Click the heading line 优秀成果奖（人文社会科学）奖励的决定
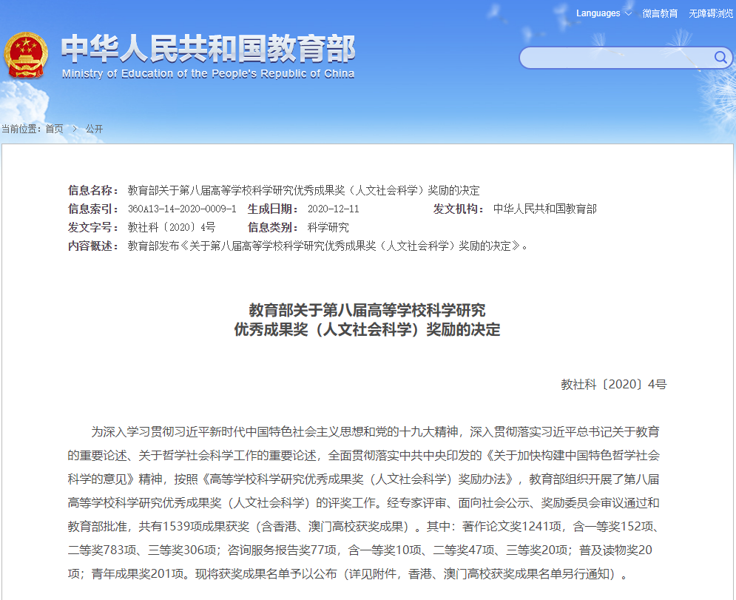 [x=367, y=329]
